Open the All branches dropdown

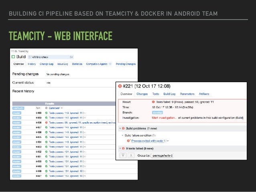pyautogui.click(x=51, y=57)
